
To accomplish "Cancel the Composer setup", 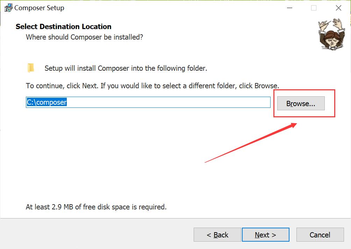I will pyautogui.click(x=320, y=235).
